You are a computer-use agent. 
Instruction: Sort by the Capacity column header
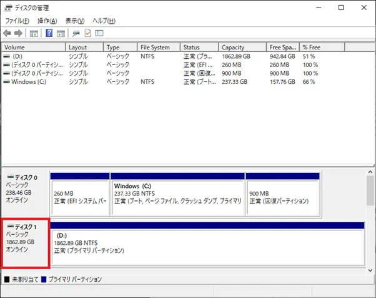pyautogui.click(x=242, y=47)
